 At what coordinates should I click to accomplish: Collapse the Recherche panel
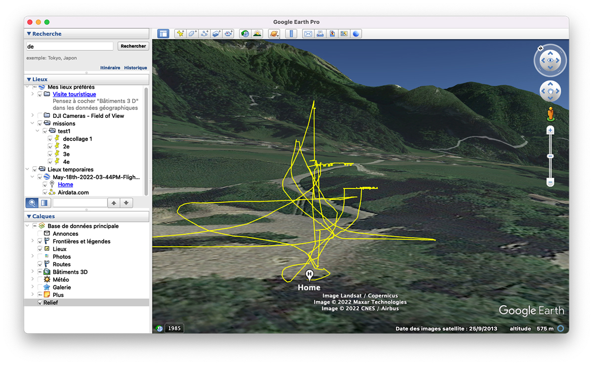point(29,34)
